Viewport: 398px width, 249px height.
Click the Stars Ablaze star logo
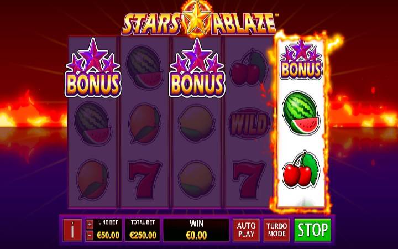coord(197,18)
